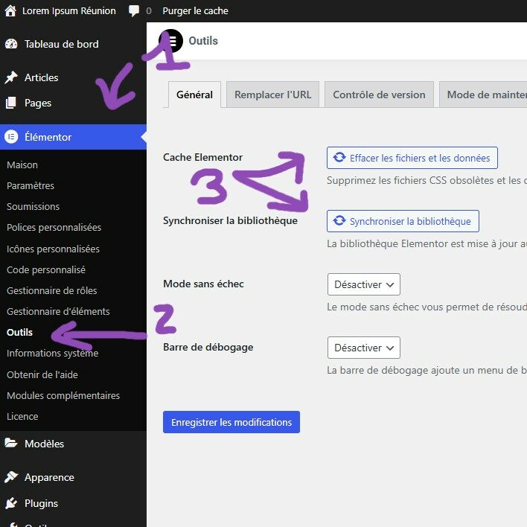
Task: Click the Outils page heading
Action: pos(203,41)
